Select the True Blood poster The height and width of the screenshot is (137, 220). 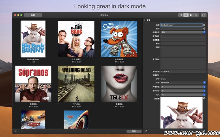(x=119, y=84)
